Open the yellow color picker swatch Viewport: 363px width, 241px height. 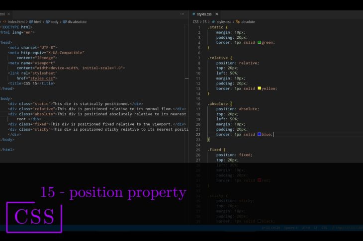[260, 88]
